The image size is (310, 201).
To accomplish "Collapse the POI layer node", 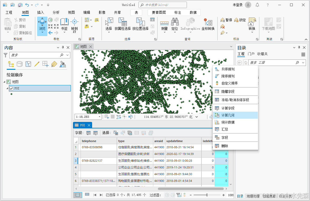I will click(x=7, y=88).
